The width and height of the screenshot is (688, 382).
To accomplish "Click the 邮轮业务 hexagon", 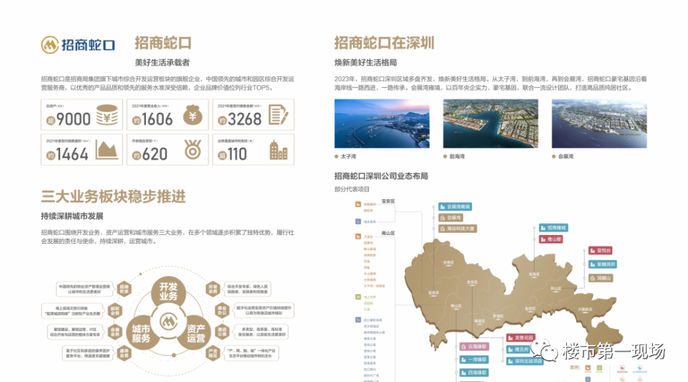I will point(115,311).
